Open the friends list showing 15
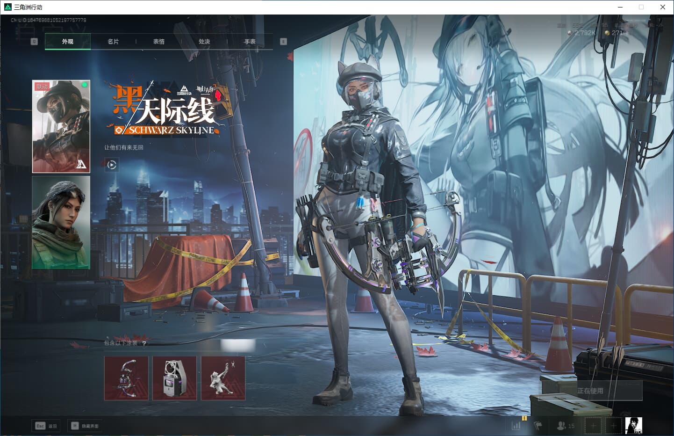Image resolution: width=674 pixels, height=436 pixels. (x=566, y=426)
